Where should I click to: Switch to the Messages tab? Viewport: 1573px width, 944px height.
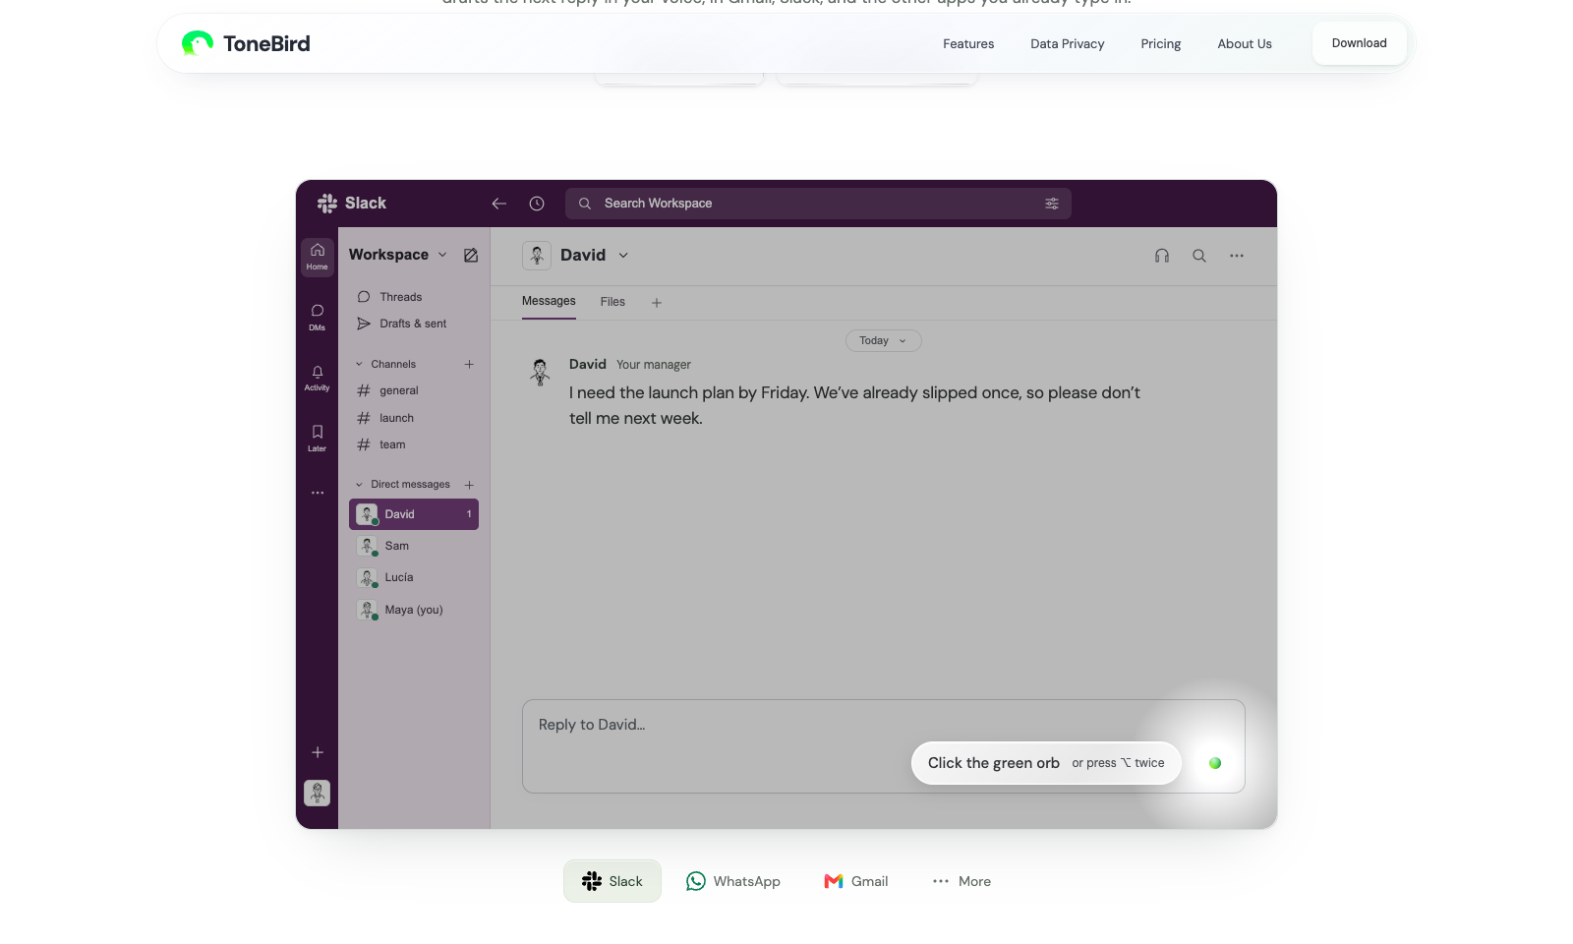[x=549, y=302]
